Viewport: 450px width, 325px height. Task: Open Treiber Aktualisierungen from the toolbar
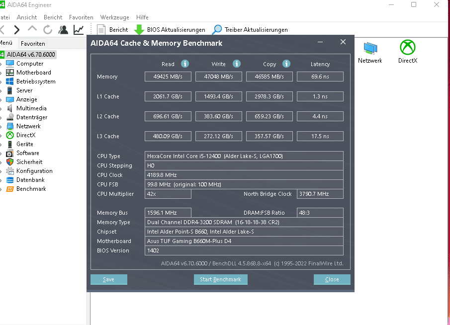point(250,29)
